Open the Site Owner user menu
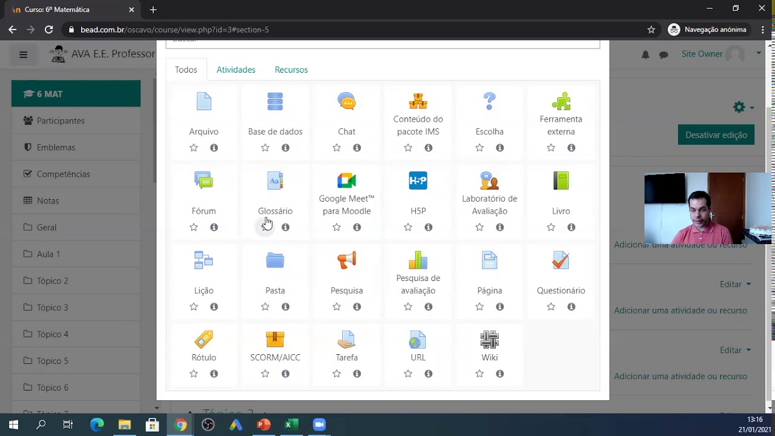 [x=721, y=54]
